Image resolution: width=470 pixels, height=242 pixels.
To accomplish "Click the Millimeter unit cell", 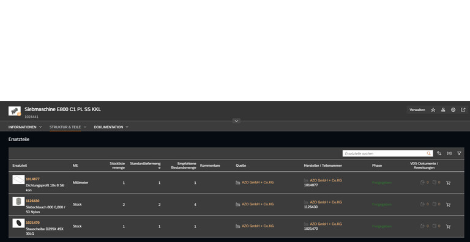I will pyautogui.click(x=81, y=183).
